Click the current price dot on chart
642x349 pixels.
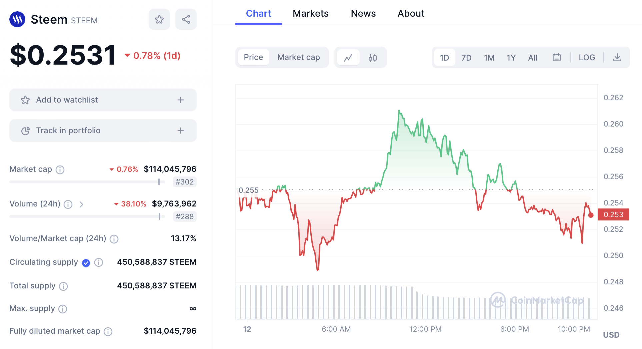coord(591,215)
